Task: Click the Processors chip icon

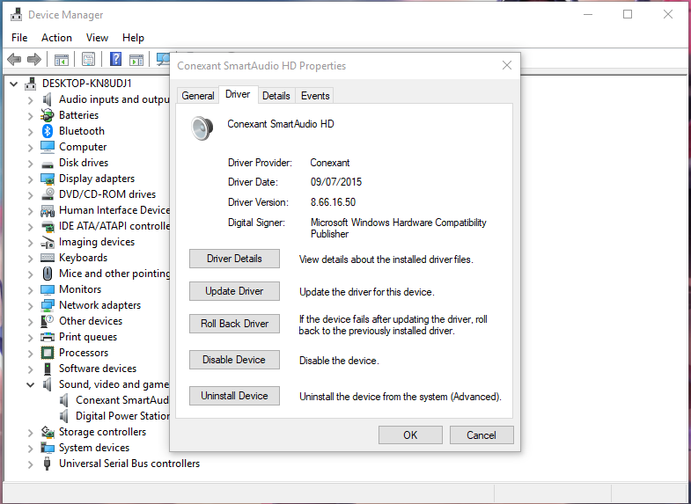Action: click(x=48, y=353)
